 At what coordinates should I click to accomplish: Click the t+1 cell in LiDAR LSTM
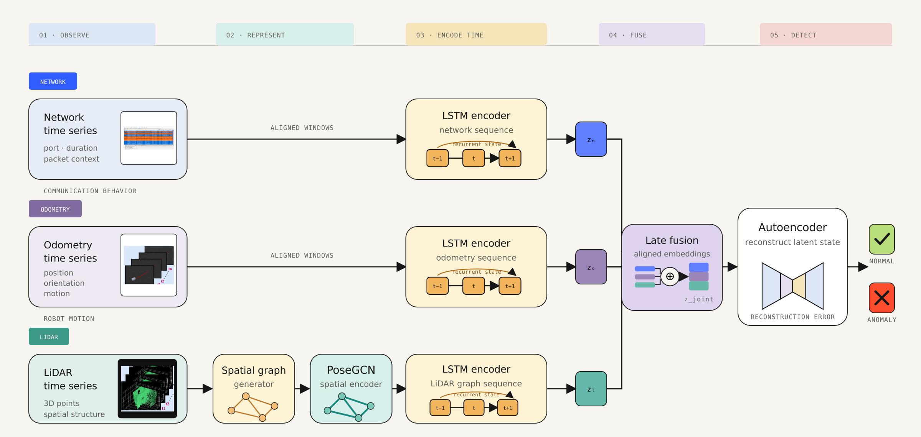point(508,408)
